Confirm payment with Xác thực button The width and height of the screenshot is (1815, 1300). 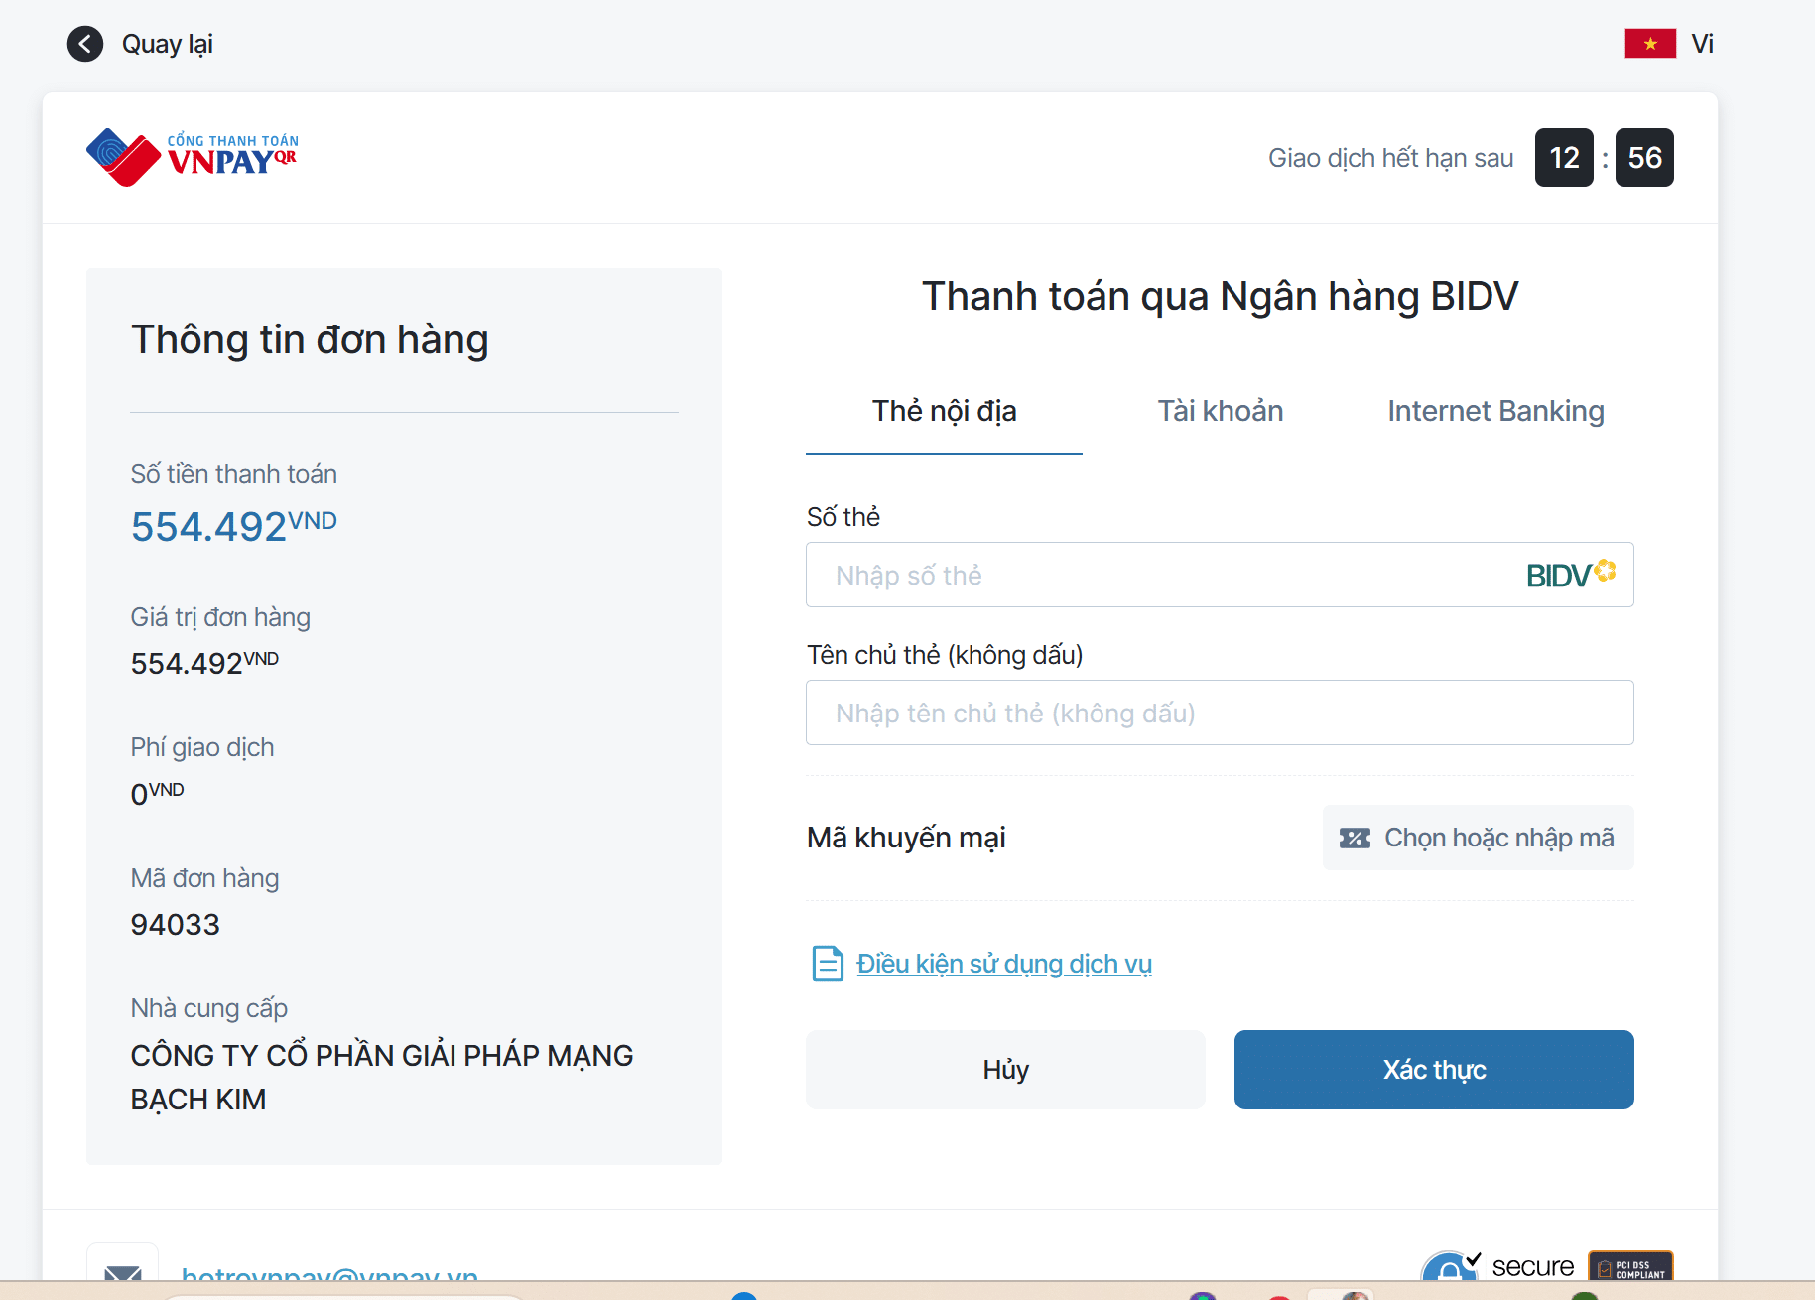point(1433,1070)
